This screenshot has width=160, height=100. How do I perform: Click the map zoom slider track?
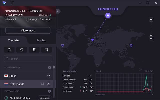151,29
